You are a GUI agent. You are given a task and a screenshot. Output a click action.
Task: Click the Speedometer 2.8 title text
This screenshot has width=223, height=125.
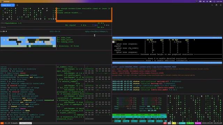[14, 23]
